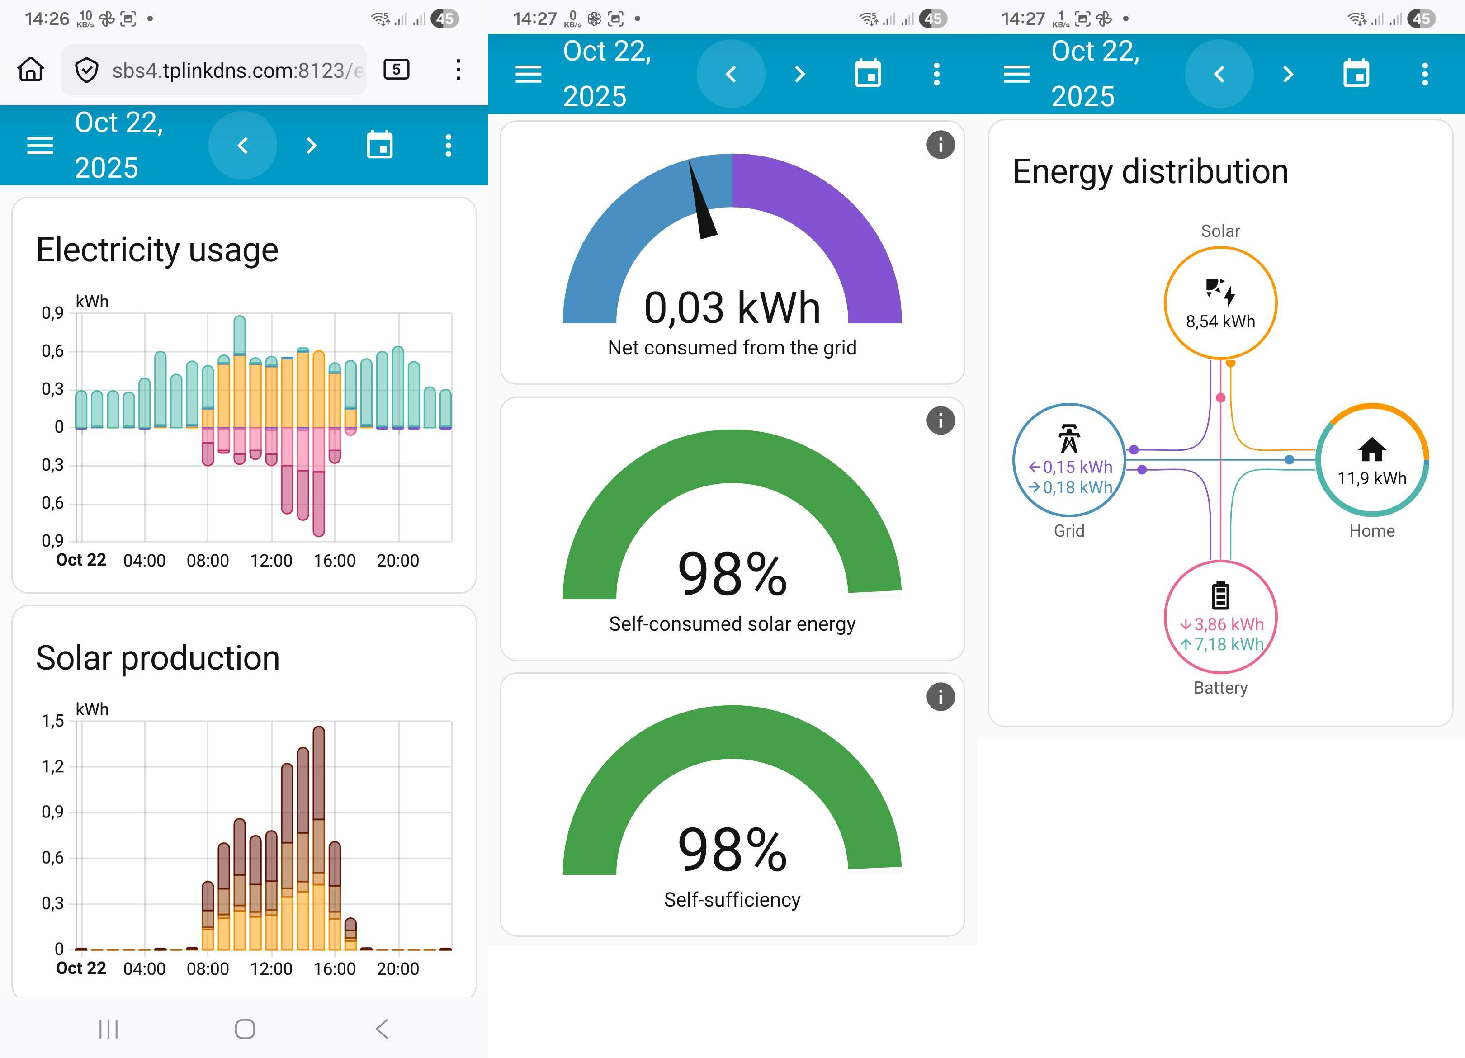Screen dimensions: 1465x1058
Task: Open calendar date picker in middle panel
Action: coord(868,74)
